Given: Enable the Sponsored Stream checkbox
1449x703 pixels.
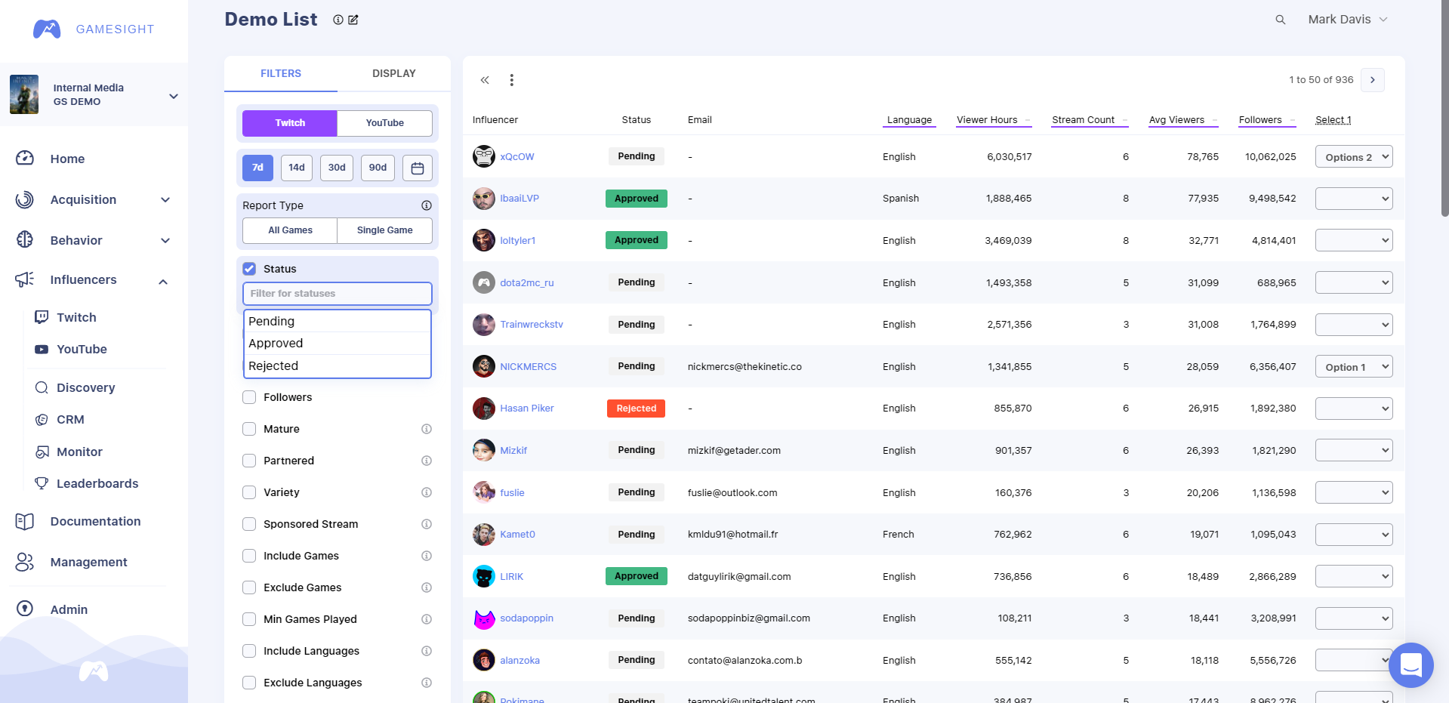Looking at the screenshot, I should 249,524.
